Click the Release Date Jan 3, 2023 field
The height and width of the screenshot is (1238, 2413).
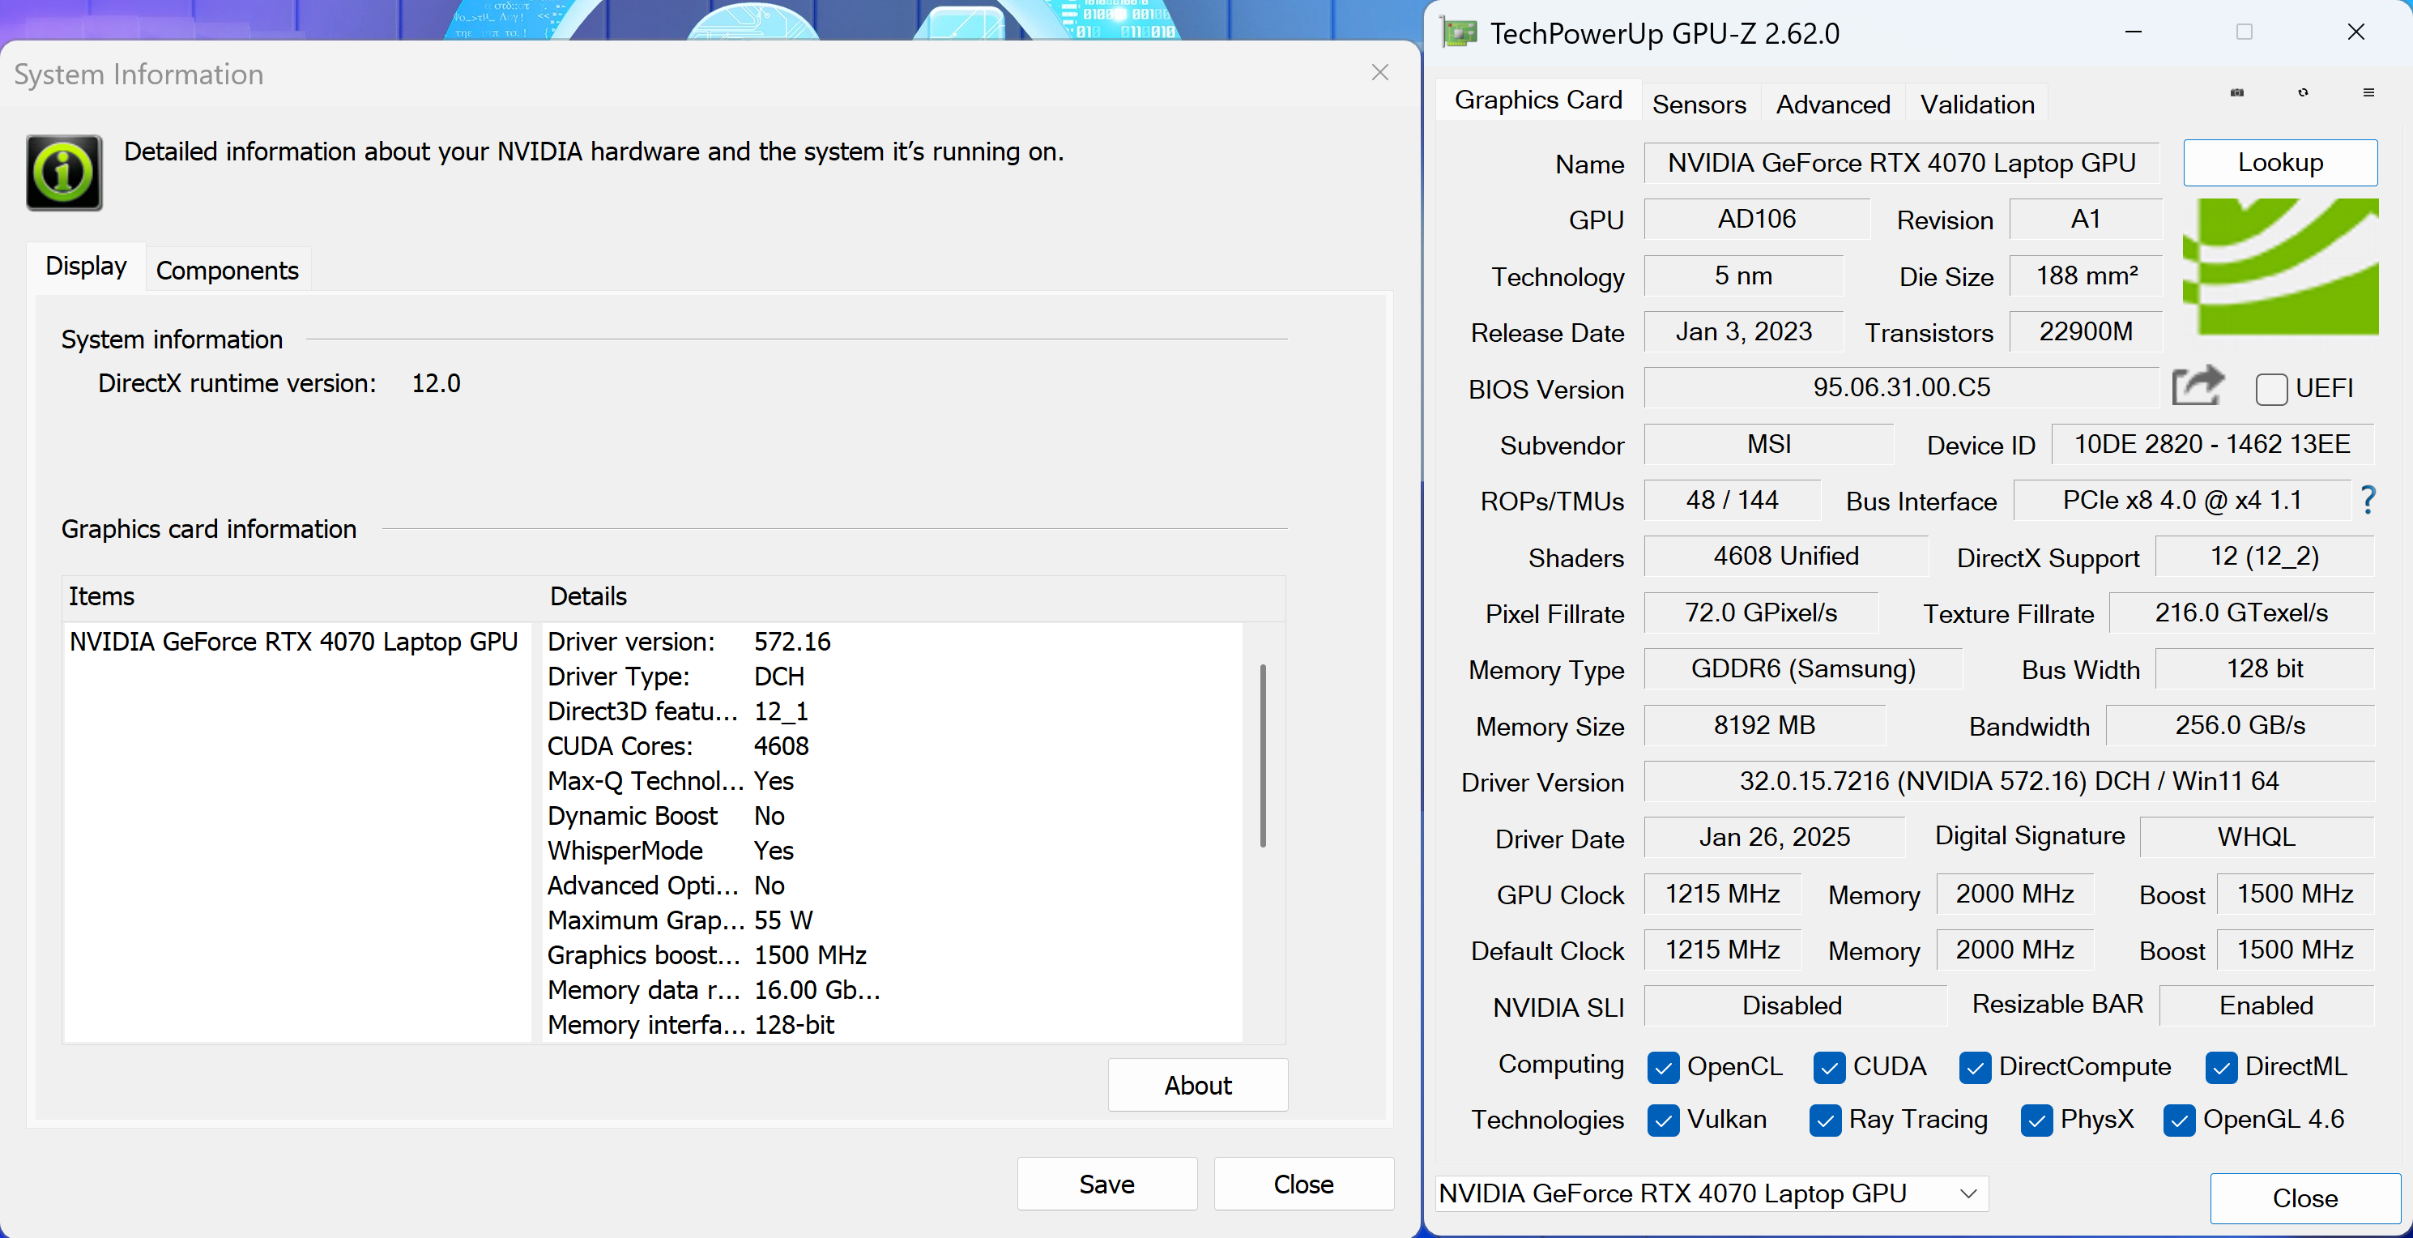click(1743, 331)
